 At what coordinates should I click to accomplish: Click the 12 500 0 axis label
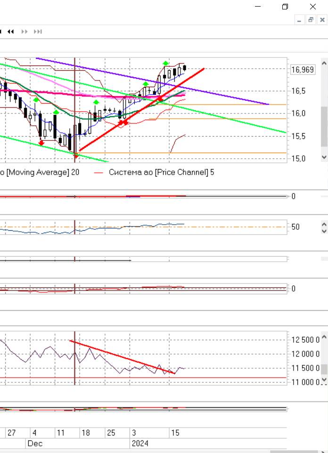305,340
